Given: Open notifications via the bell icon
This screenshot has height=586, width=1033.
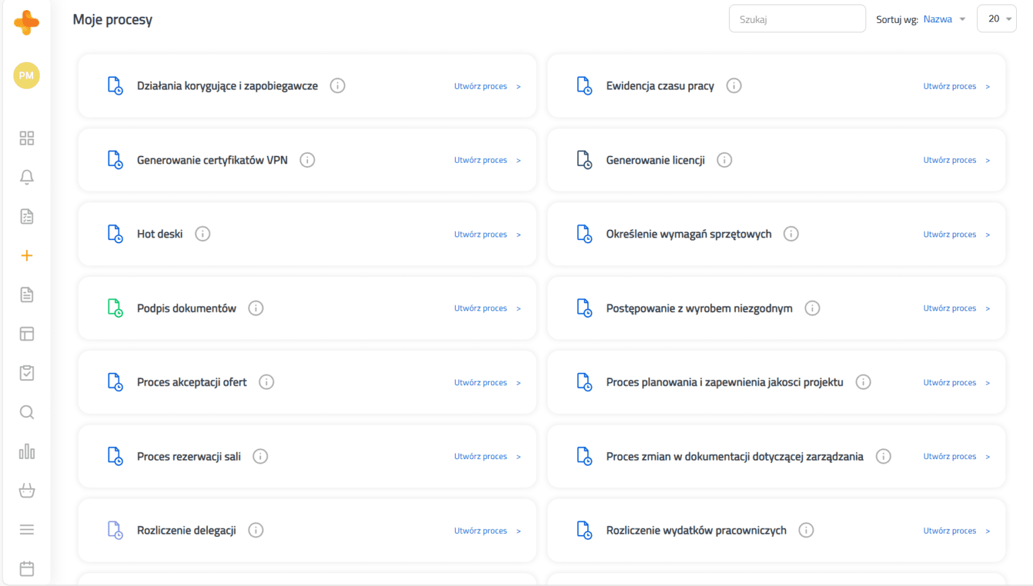Looking at the screenshot, I should (26, 177).
